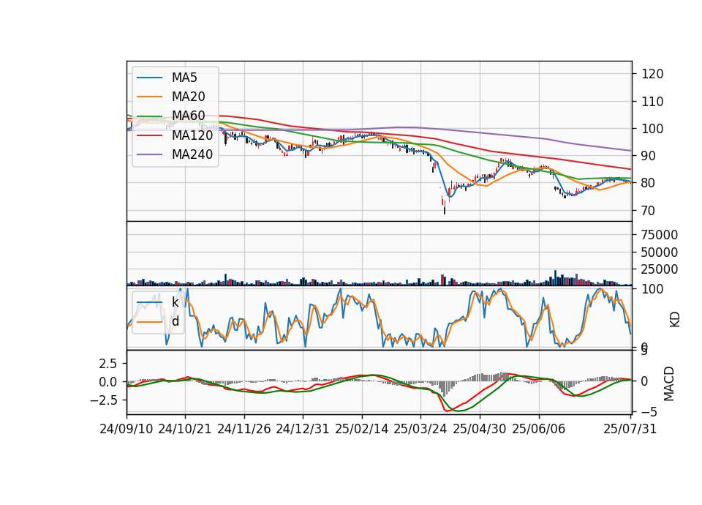This screenshot has width=702, height=505.
Task: Click the 70 price axis label
Action: 649,210
